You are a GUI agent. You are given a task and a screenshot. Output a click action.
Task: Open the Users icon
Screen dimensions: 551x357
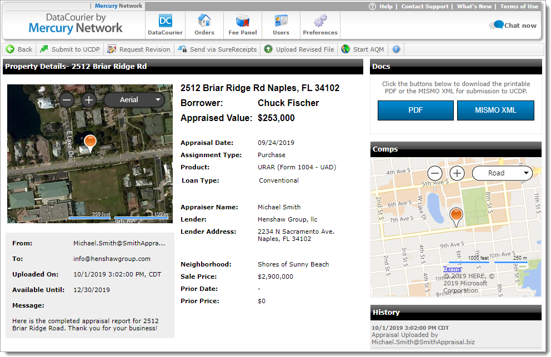[x=281, y=22]
